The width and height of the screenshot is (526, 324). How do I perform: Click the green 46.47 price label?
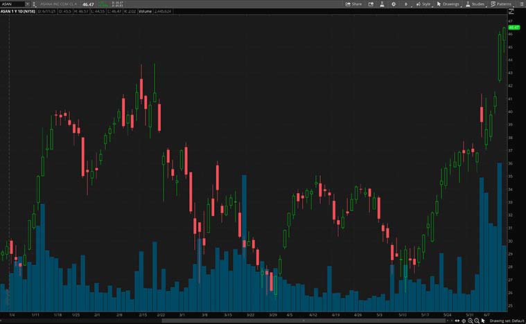click(514, 27)
